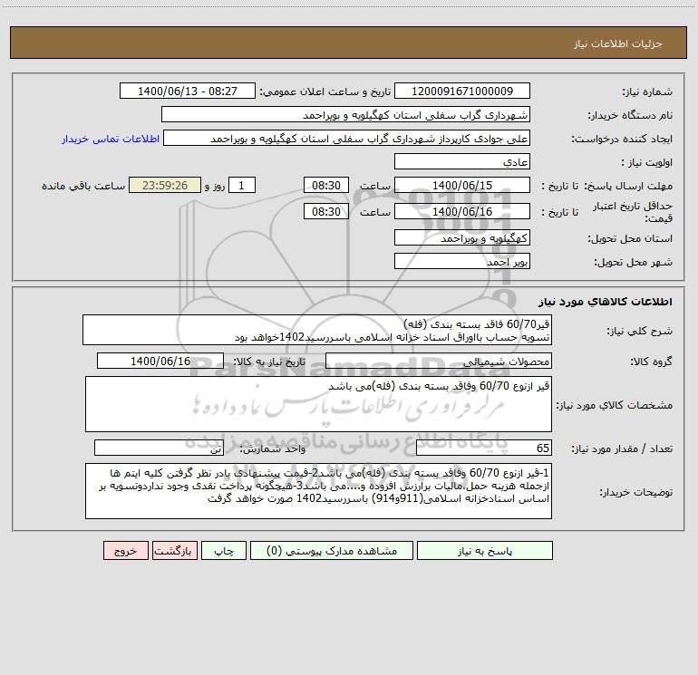Select the شماره نیاز field 1200091671000009

(x=462, y=91)
